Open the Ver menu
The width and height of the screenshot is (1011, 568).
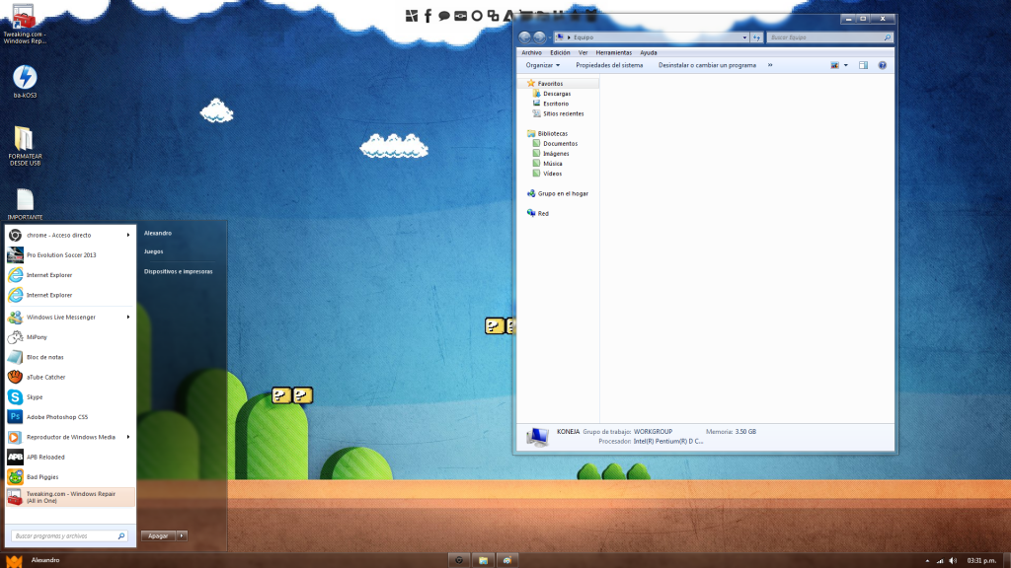click(583, 53)
